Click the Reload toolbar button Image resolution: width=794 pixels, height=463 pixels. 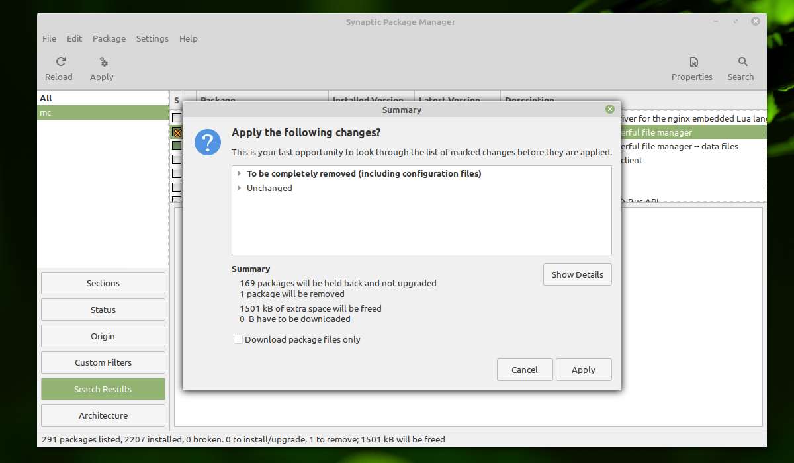[59, 69]
